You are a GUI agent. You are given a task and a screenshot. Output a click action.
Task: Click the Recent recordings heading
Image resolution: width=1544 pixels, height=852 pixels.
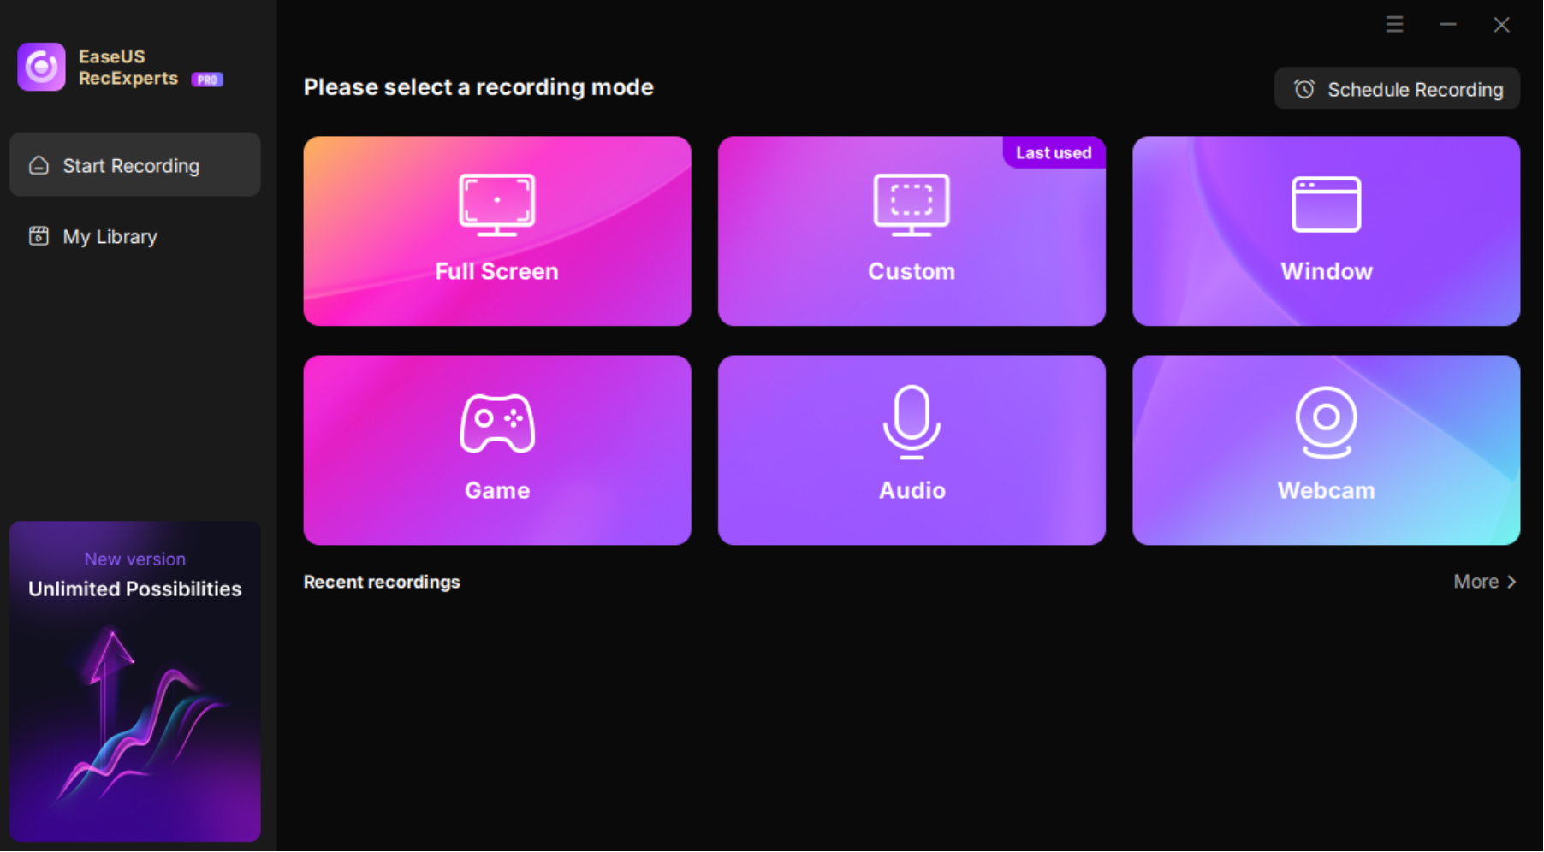click(382, 582)
